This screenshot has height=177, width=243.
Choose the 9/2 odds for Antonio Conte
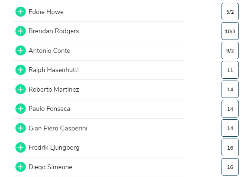[x=230, y=51]
